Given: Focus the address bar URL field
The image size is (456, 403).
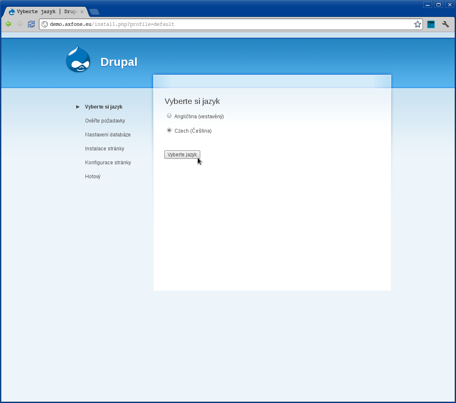Looking at the screenshot, I should 229,25.
